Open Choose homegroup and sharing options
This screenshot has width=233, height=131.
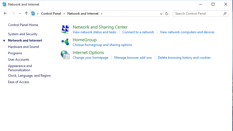tap(102, 45)
